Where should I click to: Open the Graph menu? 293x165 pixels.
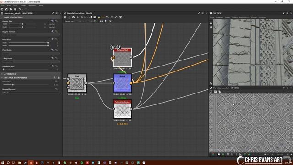click(x=23, y=5)
